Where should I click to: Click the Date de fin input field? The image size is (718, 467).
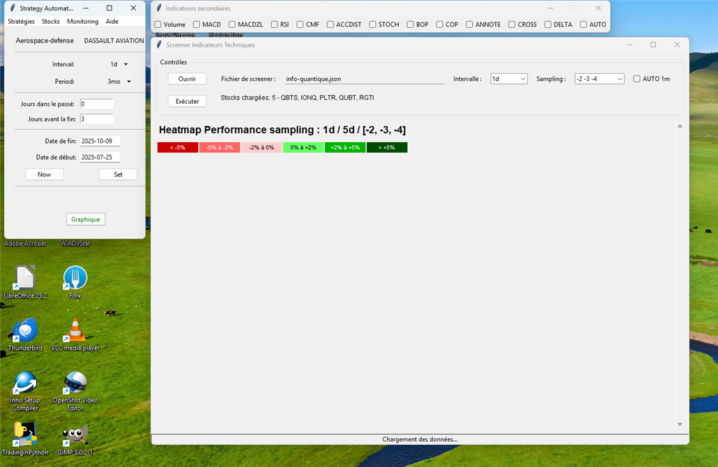(100, 141)
